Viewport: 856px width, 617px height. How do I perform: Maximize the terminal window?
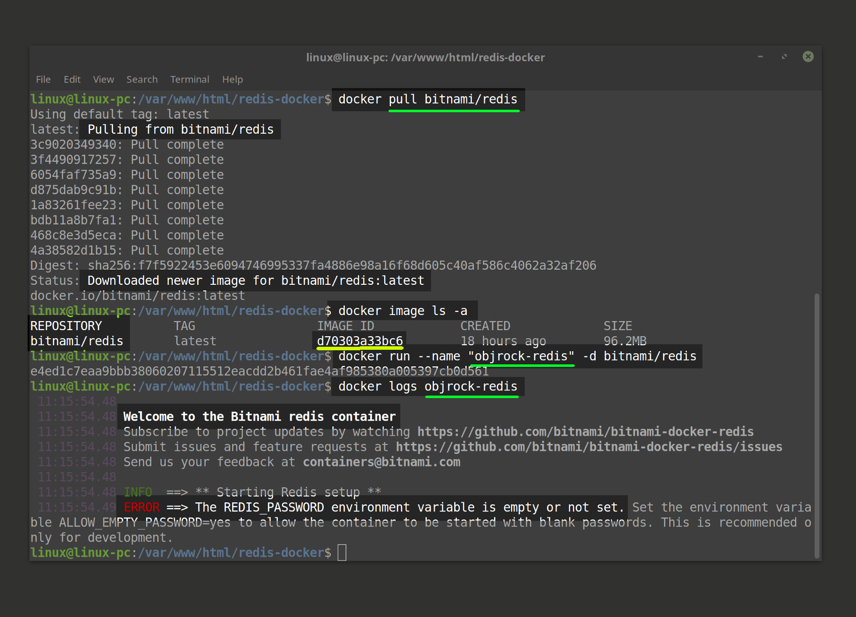[784, 57]
